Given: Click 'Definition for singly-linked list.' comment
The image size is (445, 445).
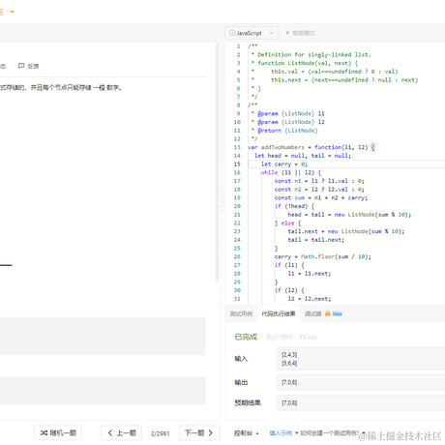Looking at the screenshot, I should [314, 55].
